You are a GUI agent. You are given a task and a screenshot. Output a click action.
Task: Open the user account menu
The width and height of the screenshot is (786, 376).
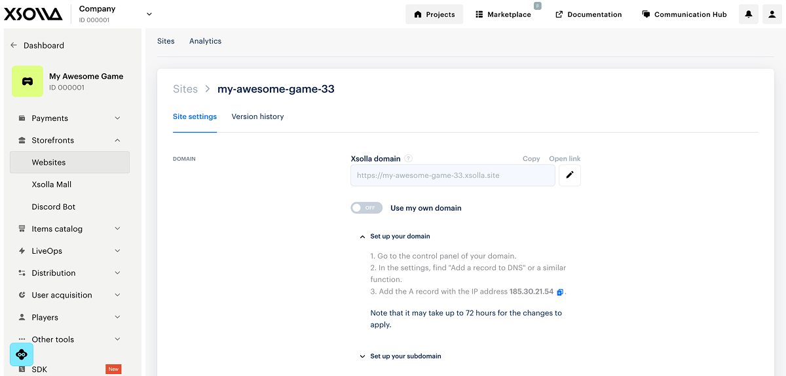772,14
